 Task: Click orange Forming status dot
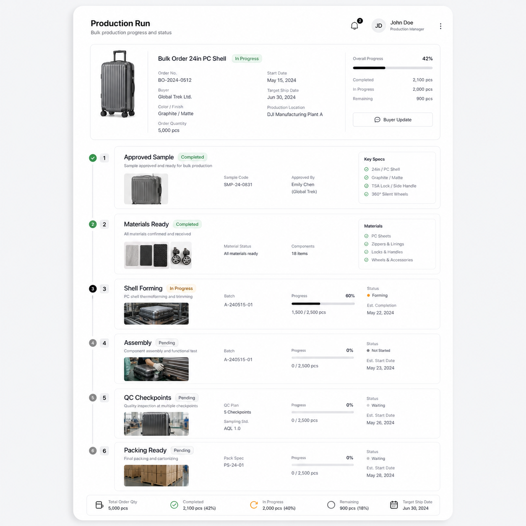coord(368,296)
